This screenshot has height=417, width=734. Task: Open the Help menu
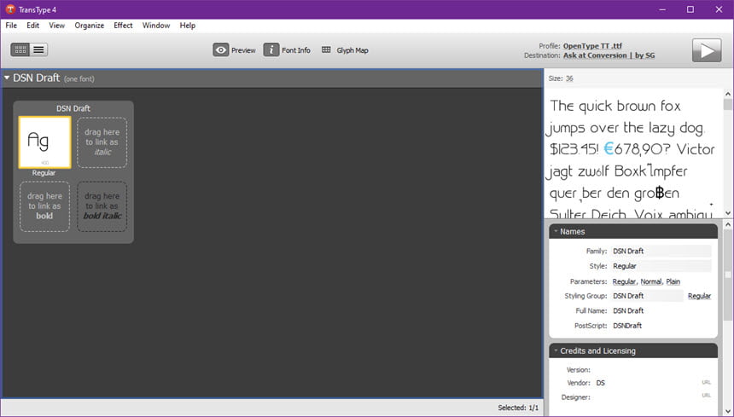point(187,26)
